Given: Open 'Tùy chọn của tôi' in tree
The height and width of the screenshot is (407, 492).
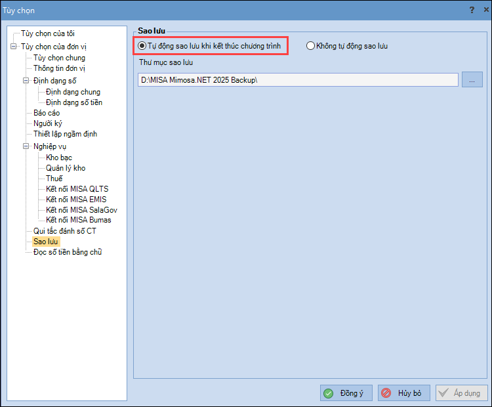Looking at the screenshot, I should (x=48, y=33).
